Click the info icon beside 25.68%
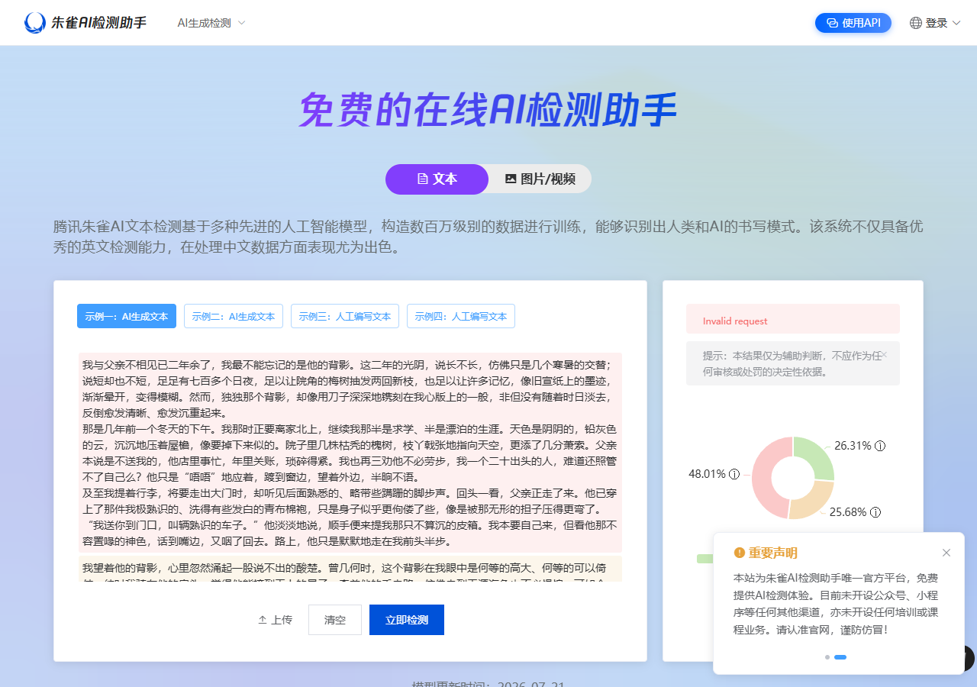This screenshot has height=687, width=977. point(875,512)
